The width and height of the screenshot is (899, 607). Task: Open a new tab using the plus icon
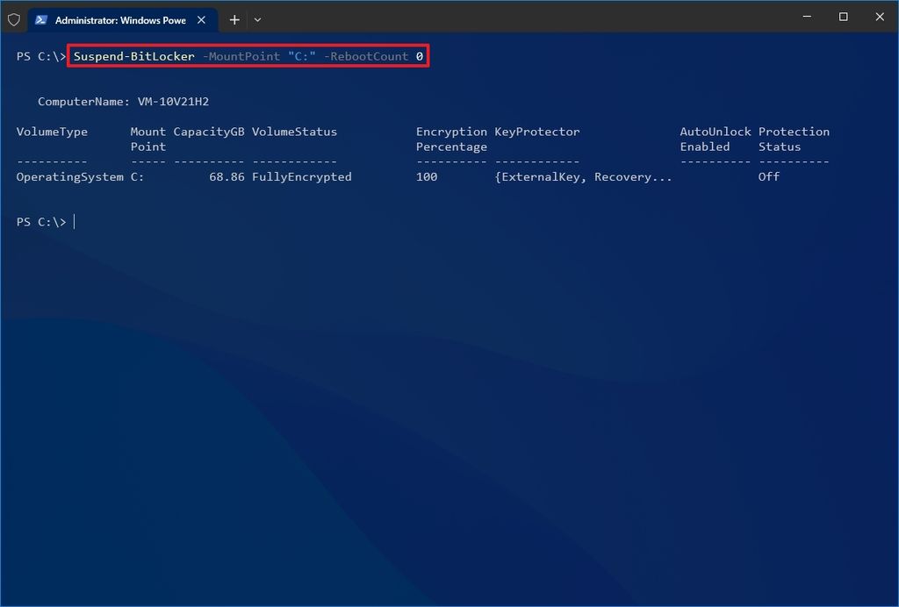tap(234, 19)
